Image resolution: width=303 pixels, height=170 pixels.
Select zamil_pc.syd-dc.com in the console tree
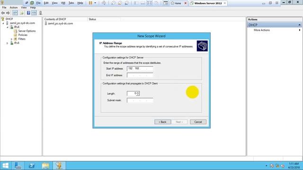click(x=22, y=23)
